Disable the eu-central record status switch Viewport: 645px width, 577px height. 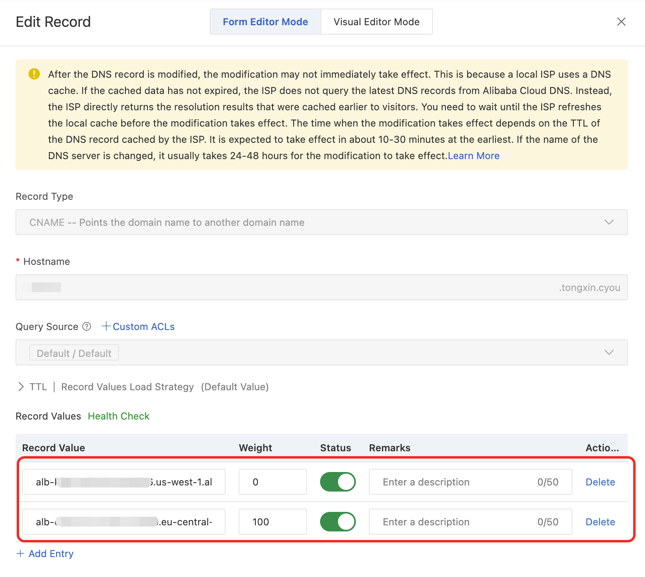338,522
